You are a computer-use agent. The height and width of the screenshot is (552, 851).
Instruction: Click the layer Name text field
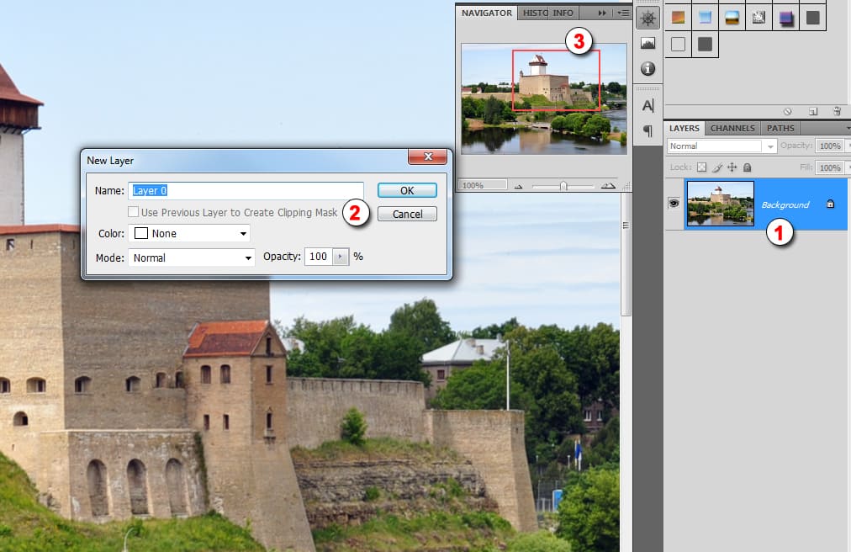pos(246,190)
